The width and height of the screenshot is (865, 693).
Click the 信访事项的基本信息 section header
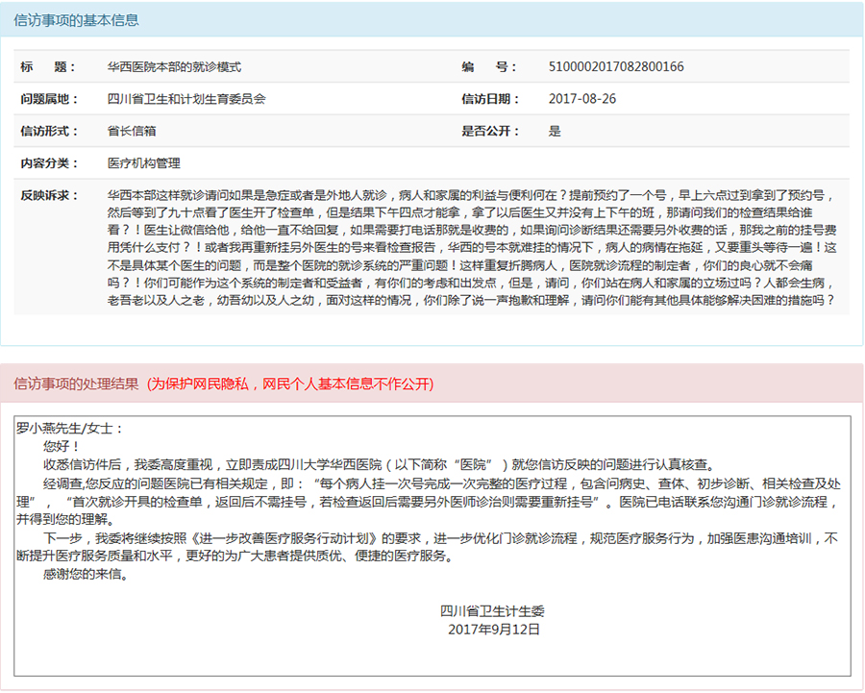[76, 20]
